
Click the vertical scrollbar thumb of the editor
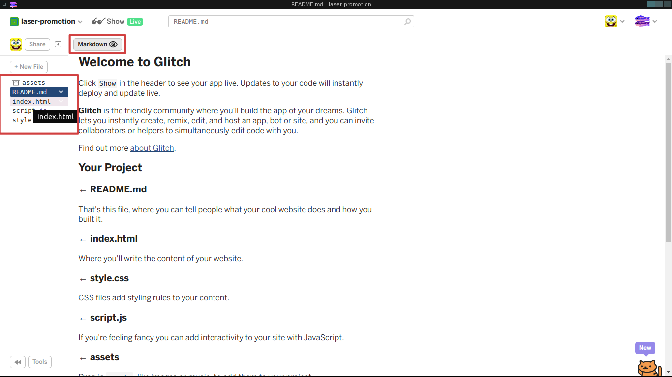click(668, 152)
